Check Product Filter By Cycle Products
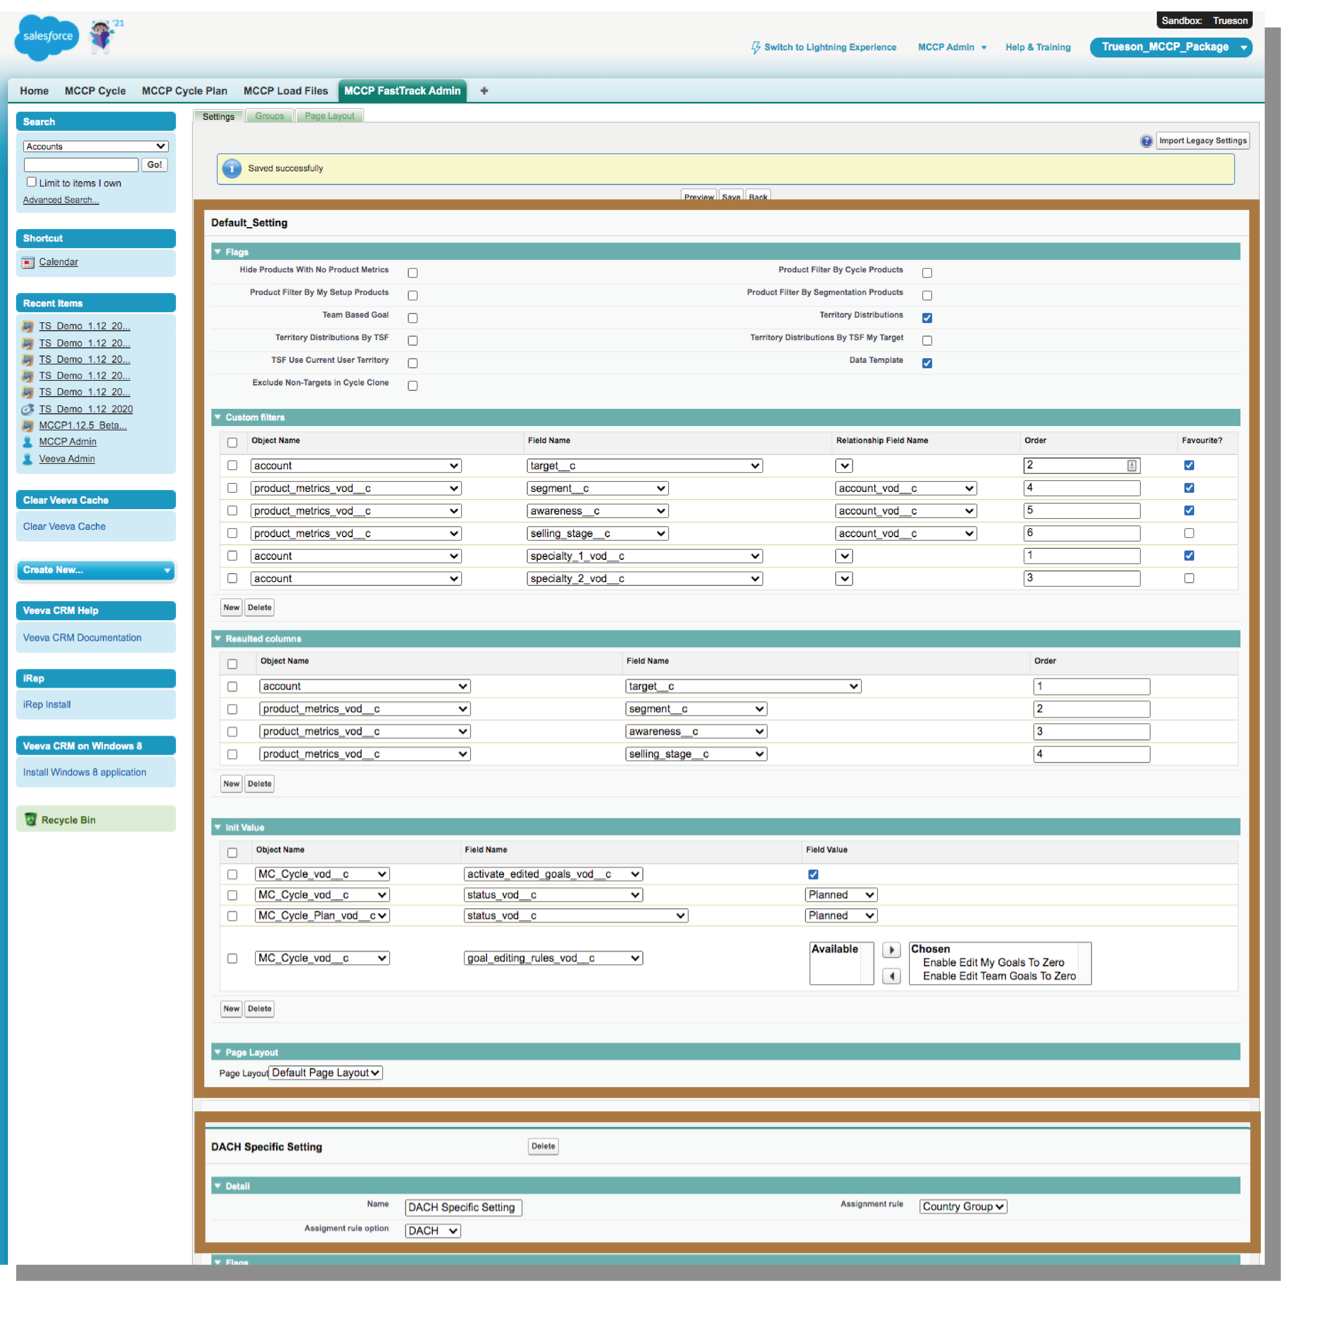The width and height of the screenshot is (1317, 1338). coord(927,273)
